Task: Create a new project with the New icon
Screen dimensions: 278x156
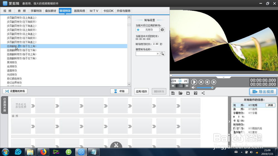Action: pos(173,93)
